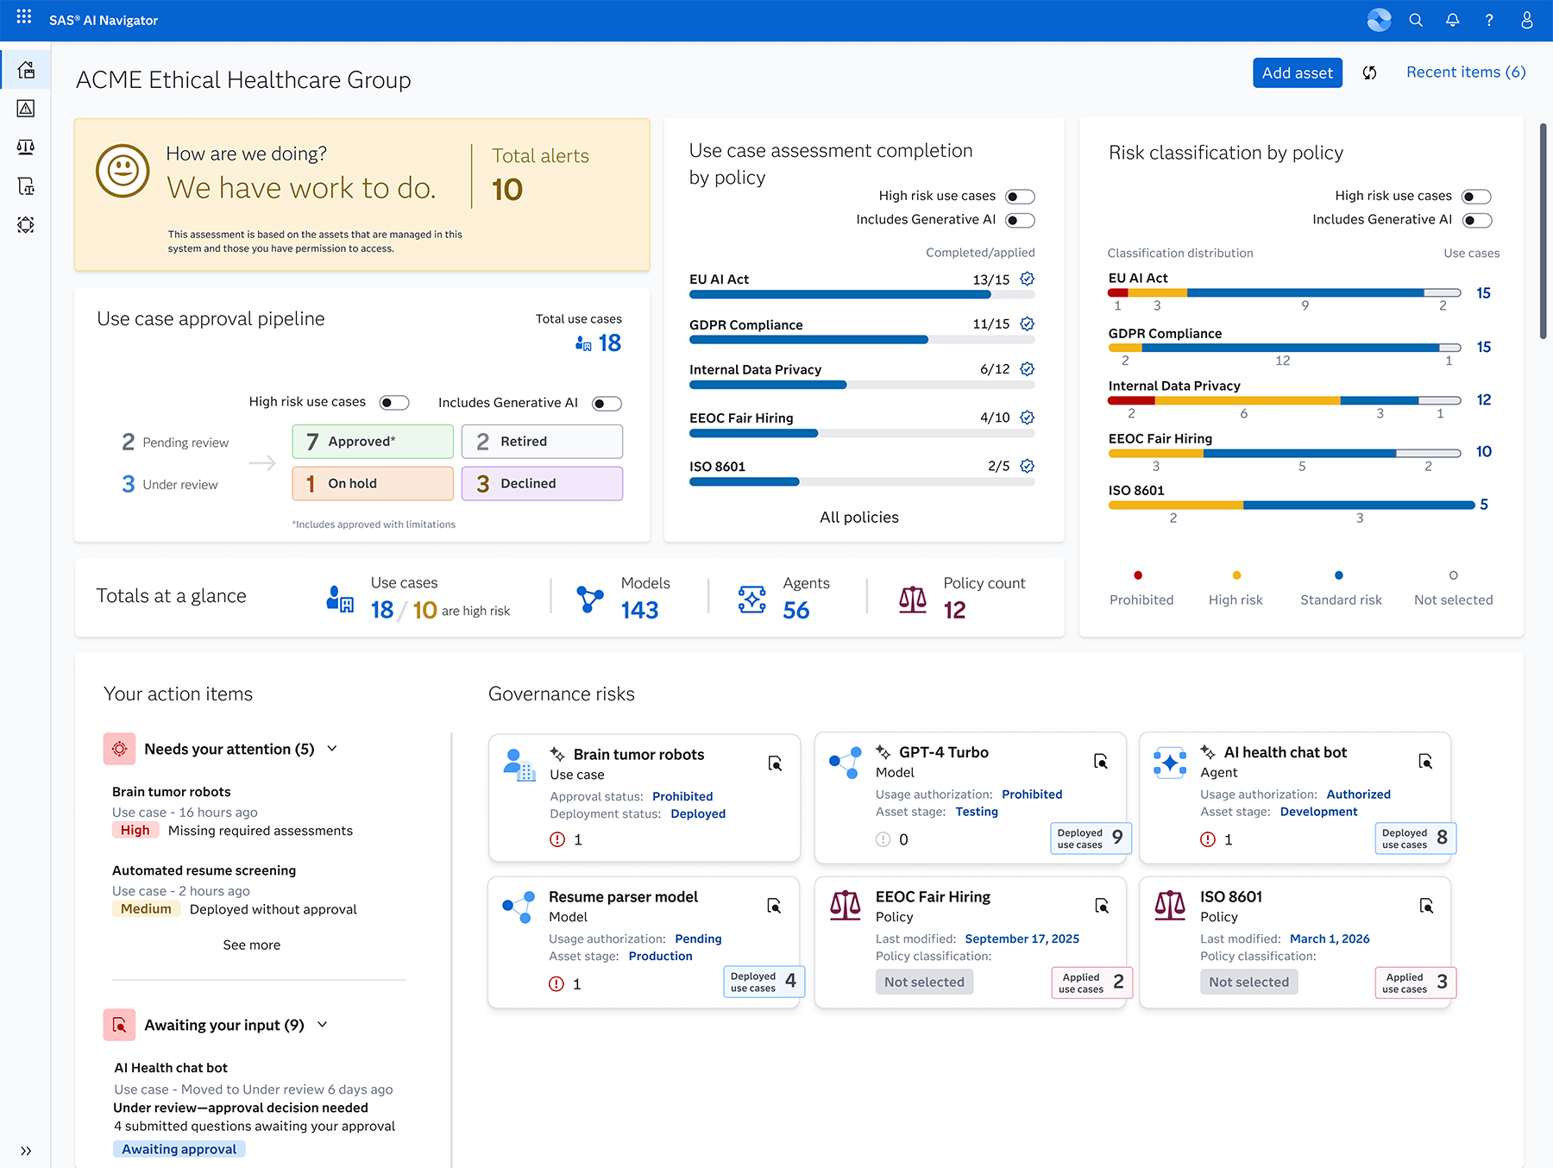Click EEOC Fair Hiring Applied use cases 2 badge
Image resolution: width=1553 pixels, height=1168 pixels.
(1091, 983)
